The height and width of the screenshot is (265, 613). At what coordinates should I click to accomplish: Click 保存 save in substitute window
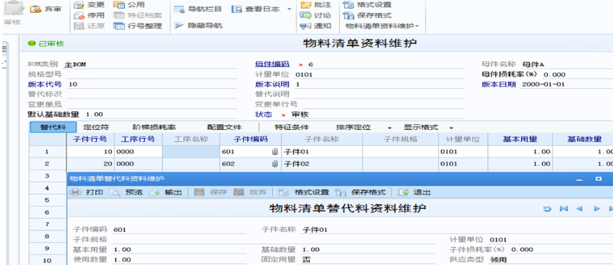[x=211, y=192]
